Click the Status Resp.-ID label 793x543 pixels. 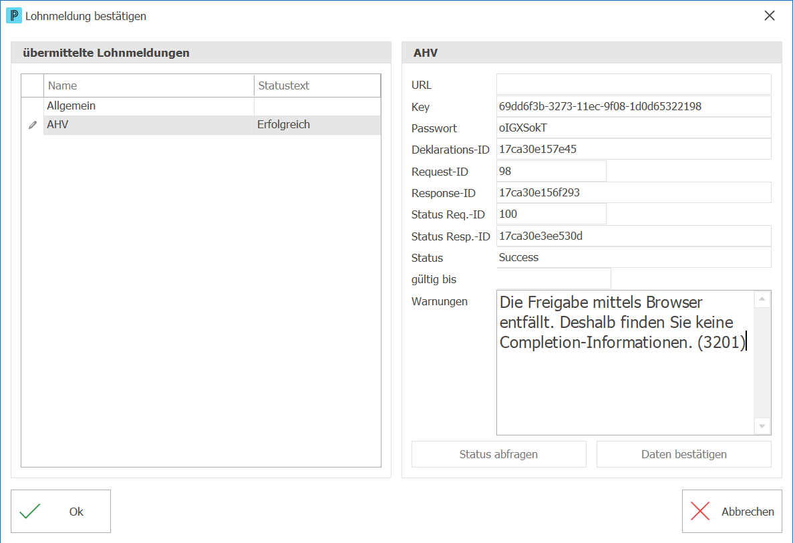451,236
